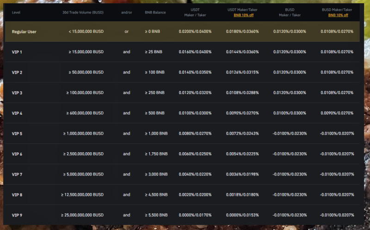Click '≥ 25,000,000,000 BUSD' volume cell
Image resolution: width=370 pixels, height=230 pixels.
point(82,215)
